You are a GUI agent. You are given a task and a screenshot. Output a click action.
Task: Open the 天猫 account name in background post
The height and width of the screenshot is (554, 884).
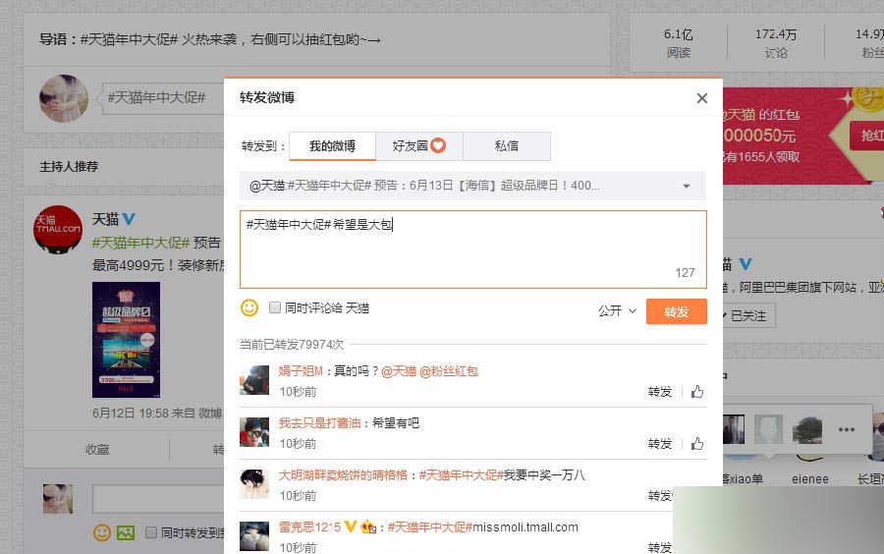coord(105,219)
